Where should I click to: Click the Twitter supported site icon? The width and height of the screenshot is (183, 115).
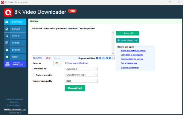click(x=100, y=58)
